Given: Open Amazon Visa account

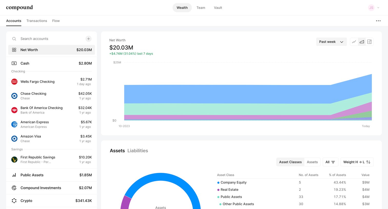Looking at the screenshot, I should pyautogui.click(x=52, y=139).
